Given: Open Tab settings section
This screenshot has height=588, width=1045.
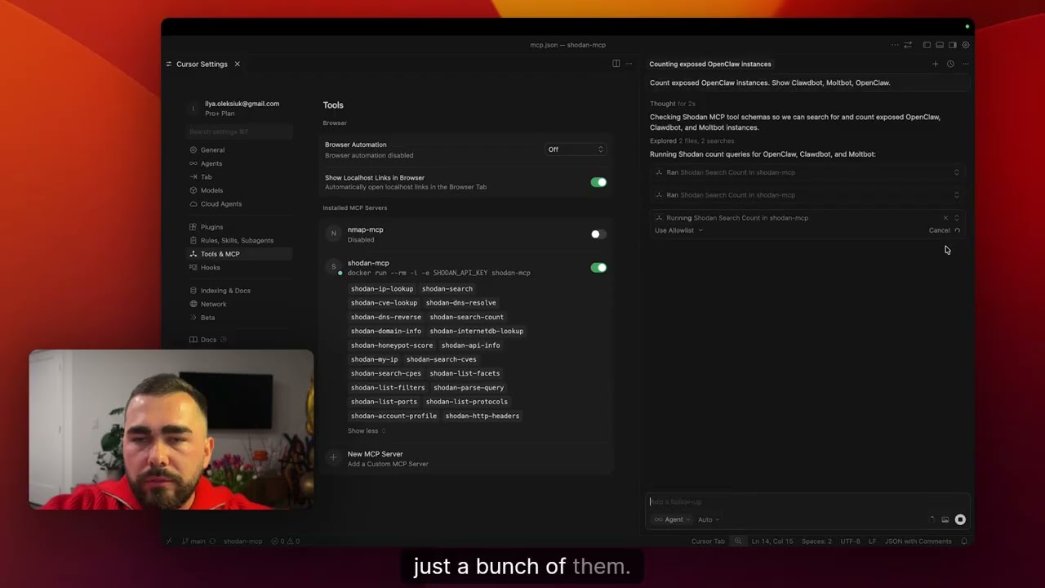Looking at the screenshot, I should tap(239, 177).
